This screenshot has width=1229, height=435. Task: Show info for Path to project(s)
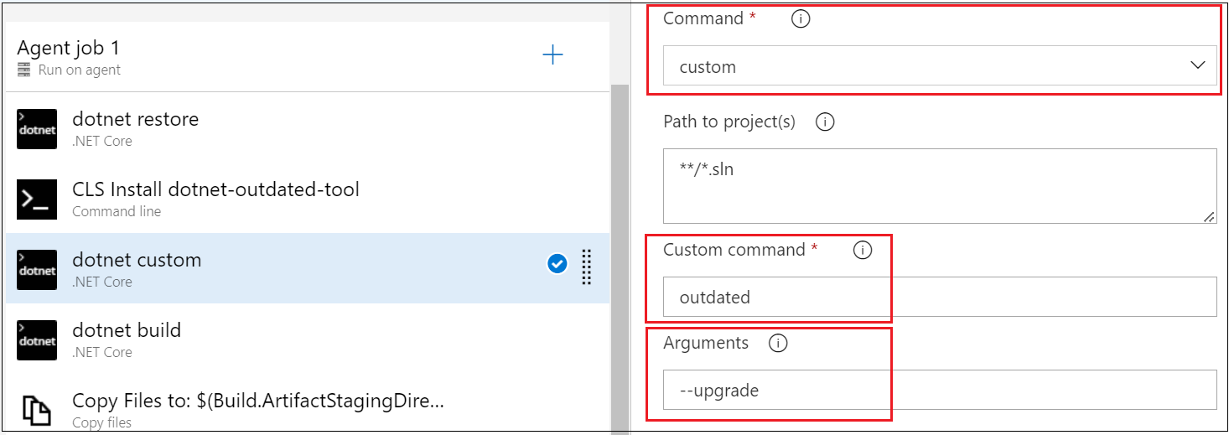(x=825, y=122)
